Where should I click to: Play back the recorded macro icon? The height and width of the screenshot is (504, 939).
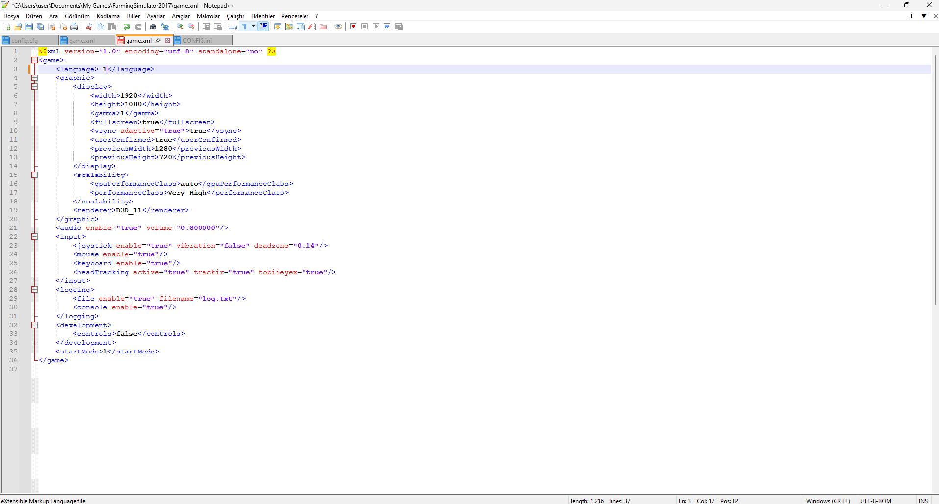pos(376,26)
